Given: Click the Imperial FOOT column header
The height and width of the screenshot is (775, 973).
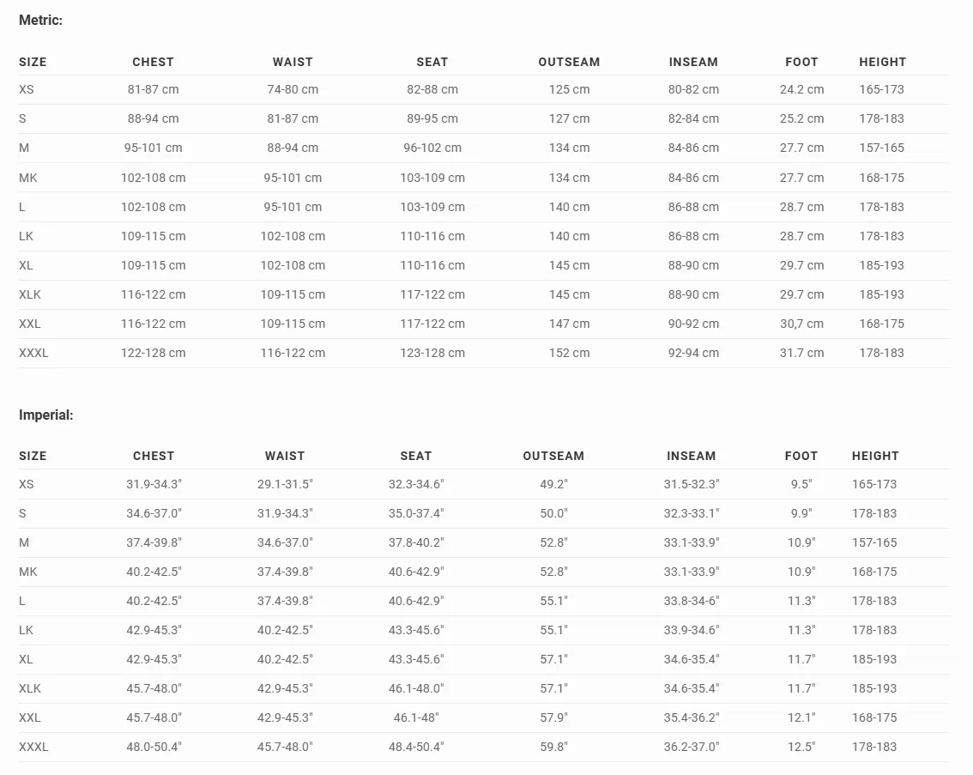Looking at the screenshot, I should click(801, 456).
